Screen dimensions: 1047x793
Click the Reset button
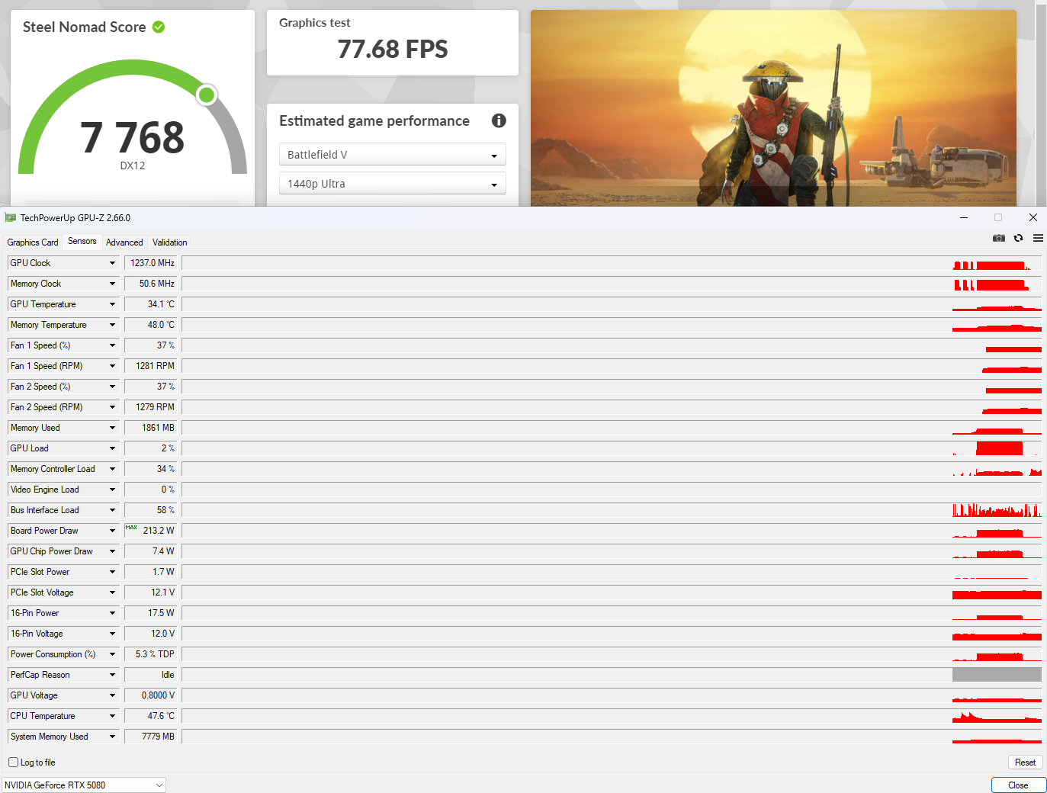(x=1025, y=762)
